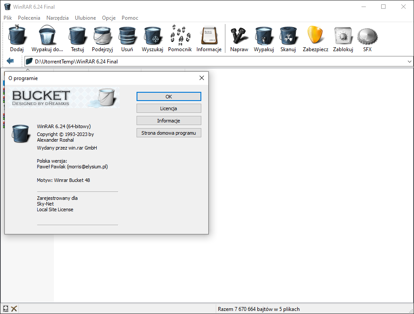Confirm the dialog with OK
Image resolution: width=414 pixels, height=314 pixels.
(x=169, y=97)
